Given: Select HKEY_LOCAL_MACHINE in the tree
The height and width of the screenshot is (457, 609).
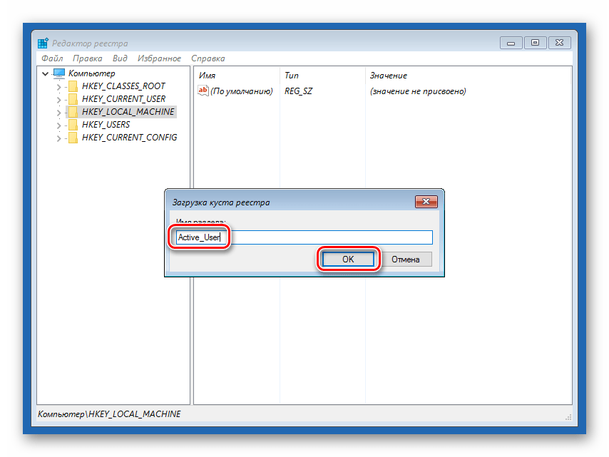Looking at the screenshot, I should click(128, 112).
